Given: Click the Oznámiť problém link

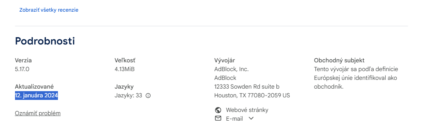Looking at the screenshot, I should 37,113.
